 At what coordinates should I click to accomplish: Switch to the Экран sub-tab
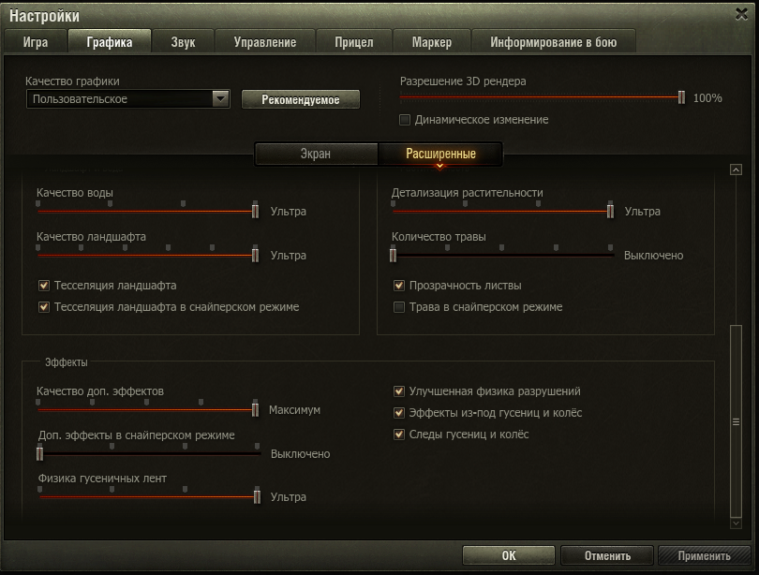point(316,154)
